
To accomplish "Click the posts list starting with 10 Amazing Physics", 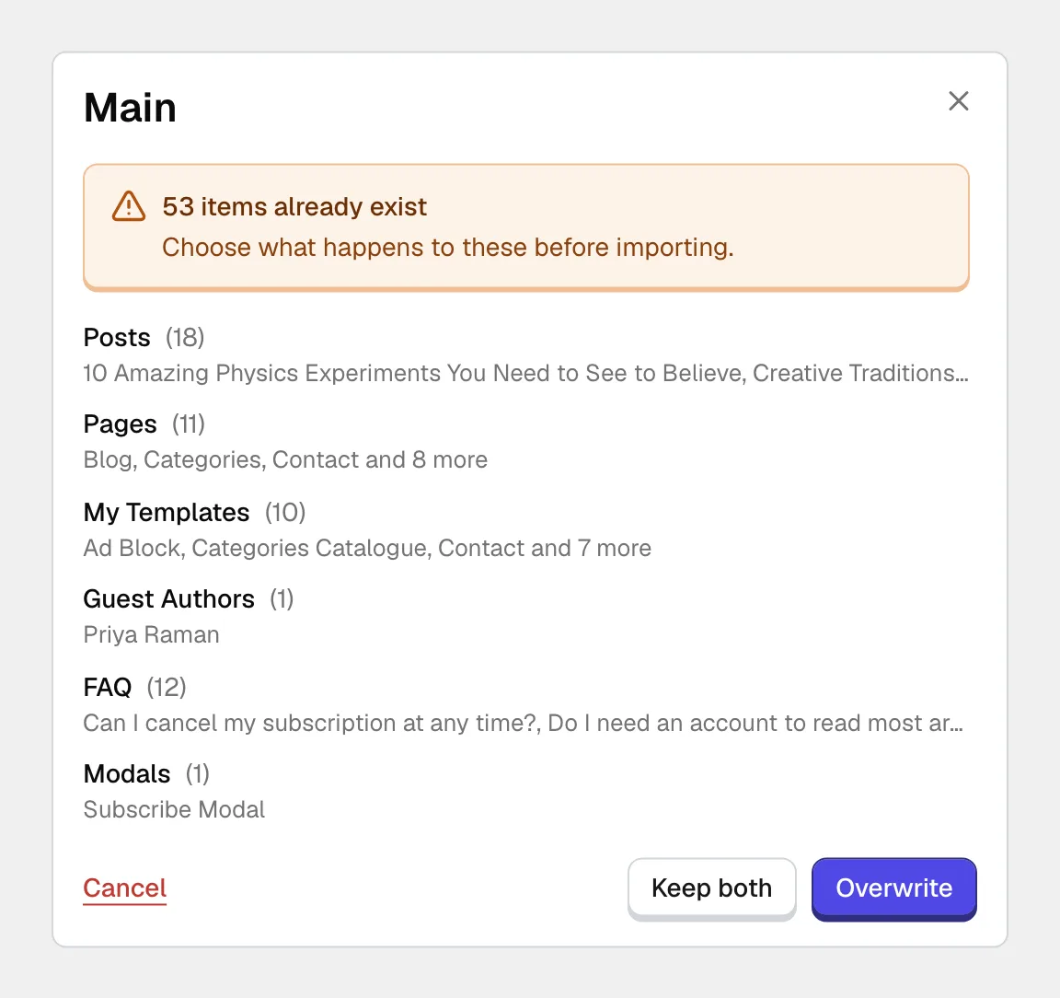I will coord(525,373).
